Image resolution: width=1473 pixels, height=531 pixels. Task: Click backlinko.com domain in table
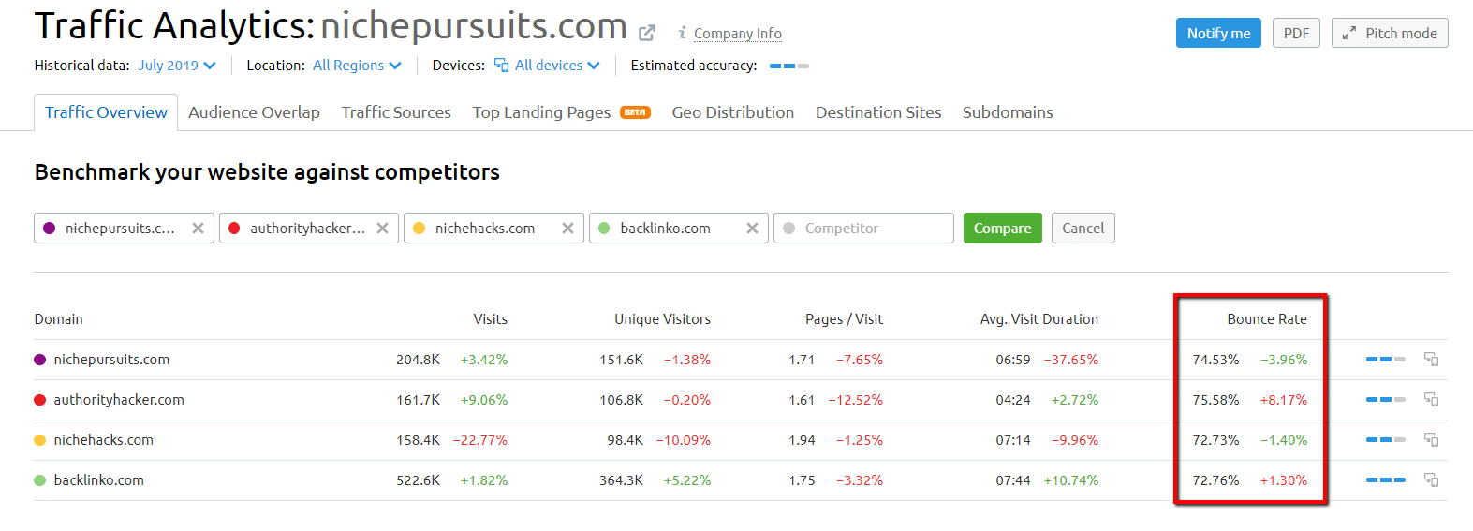pos(98,480)
